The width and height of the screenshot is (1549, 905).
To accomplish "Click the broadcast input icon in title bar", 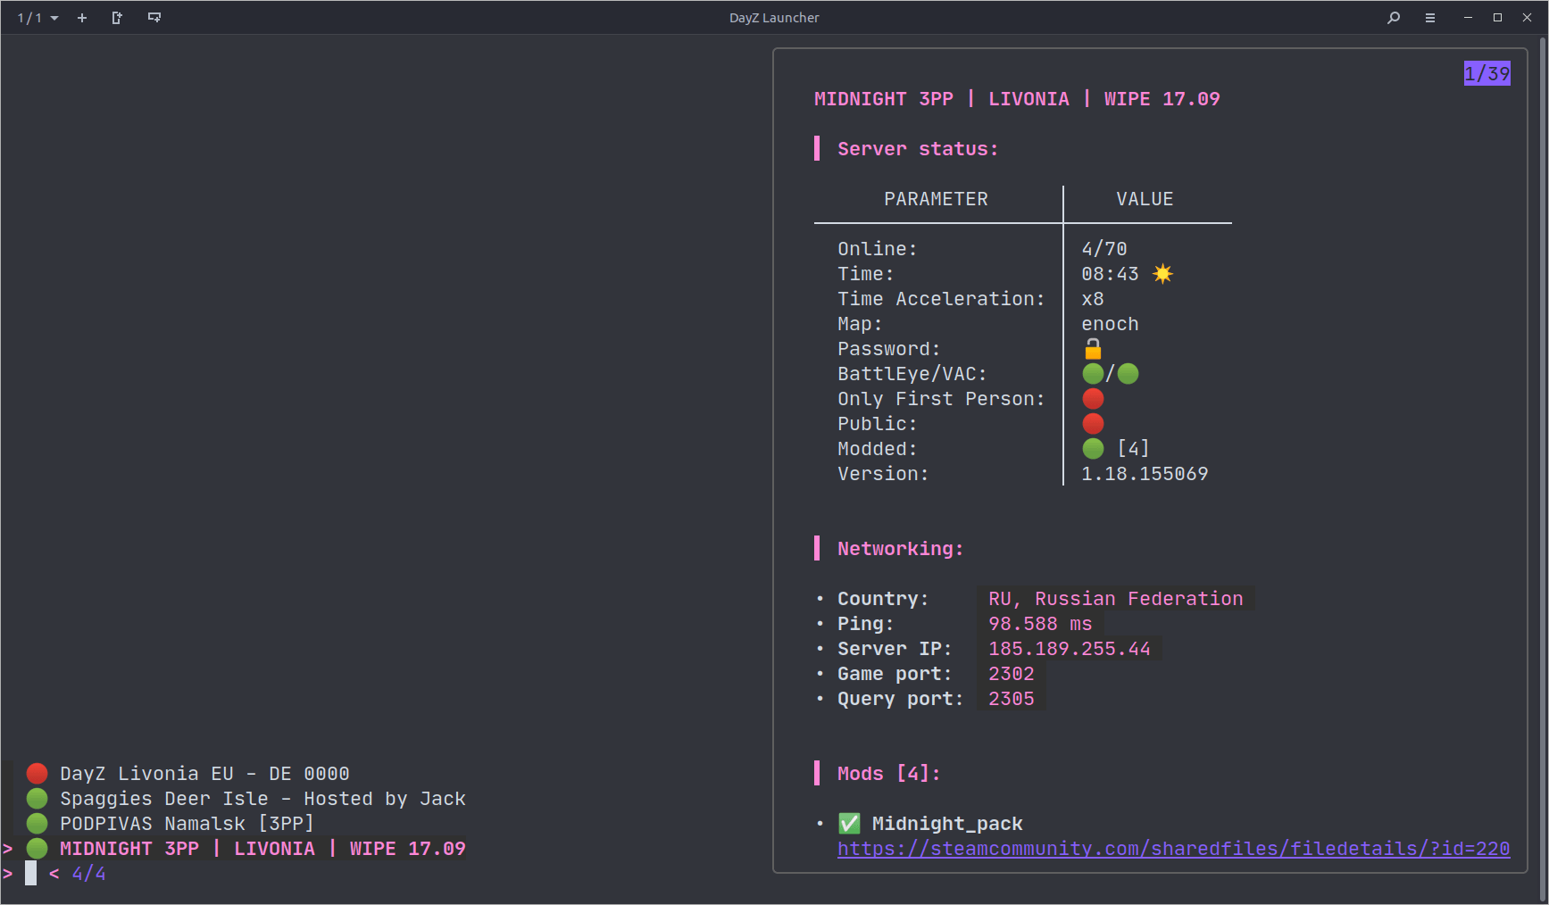I will click(154, 18).
